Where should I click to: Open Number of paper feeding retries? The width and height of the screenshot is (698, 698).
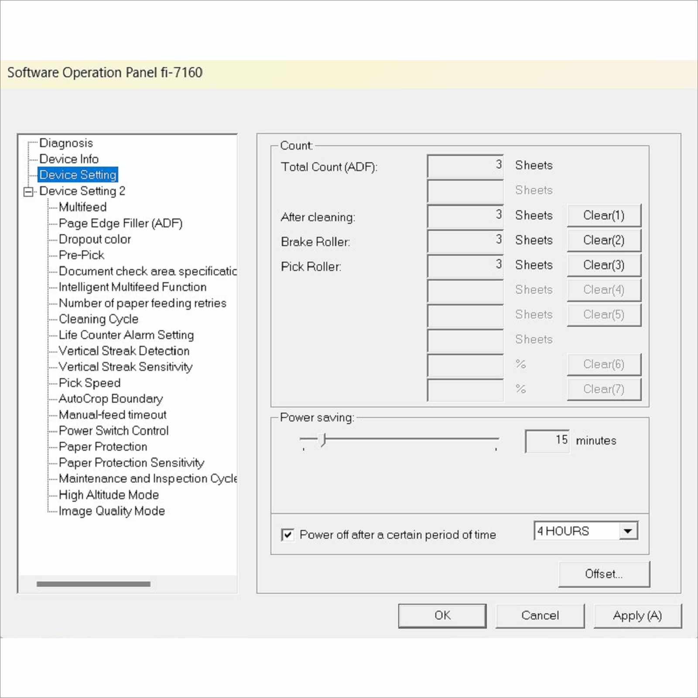point(142,303)
